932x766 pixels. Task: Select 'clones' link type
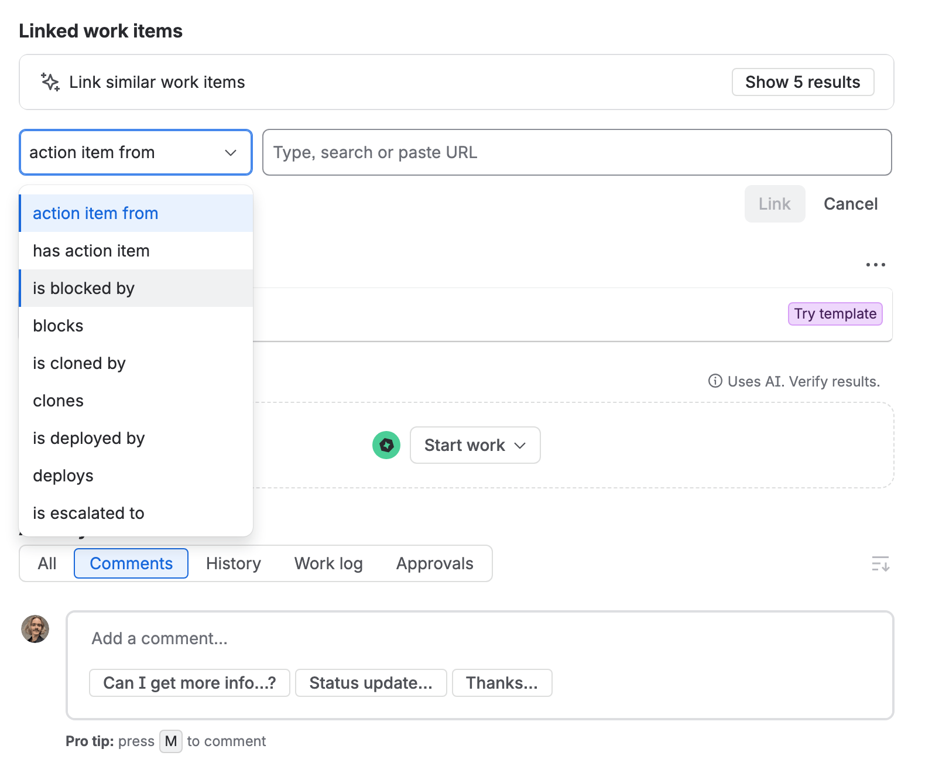tap(136, 401)
